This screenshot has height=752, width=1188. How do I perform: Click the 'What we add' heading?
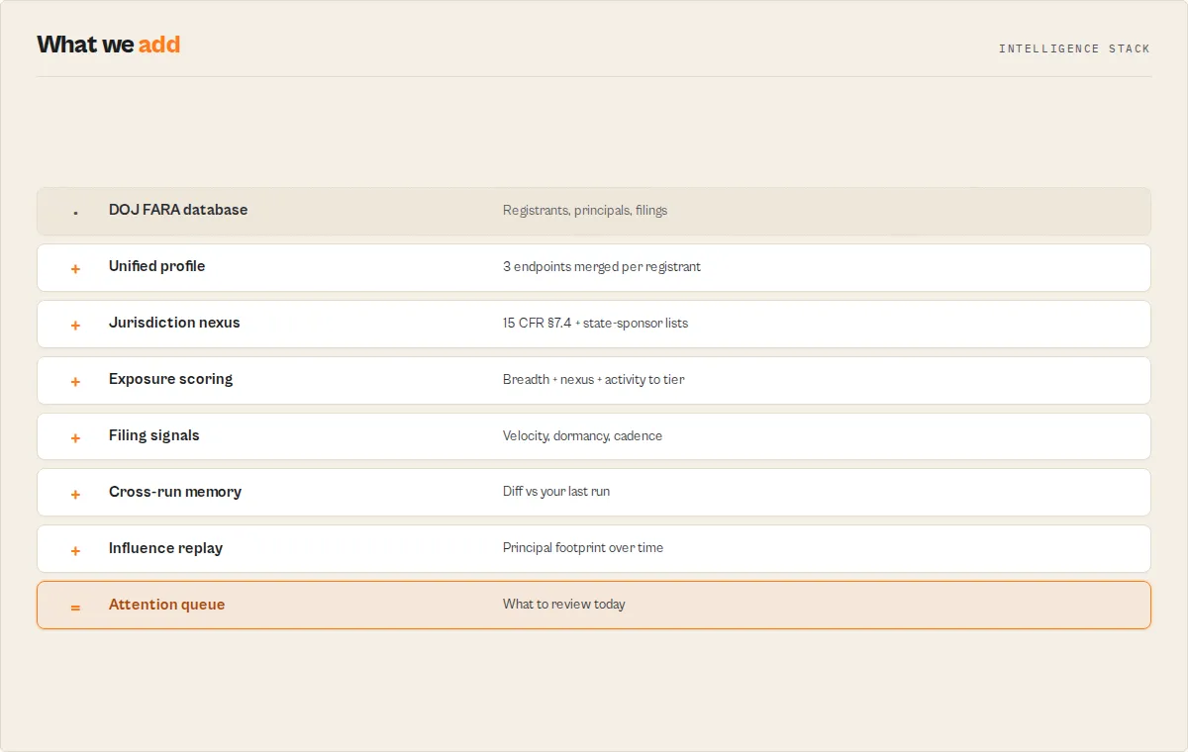pos(109,45)
